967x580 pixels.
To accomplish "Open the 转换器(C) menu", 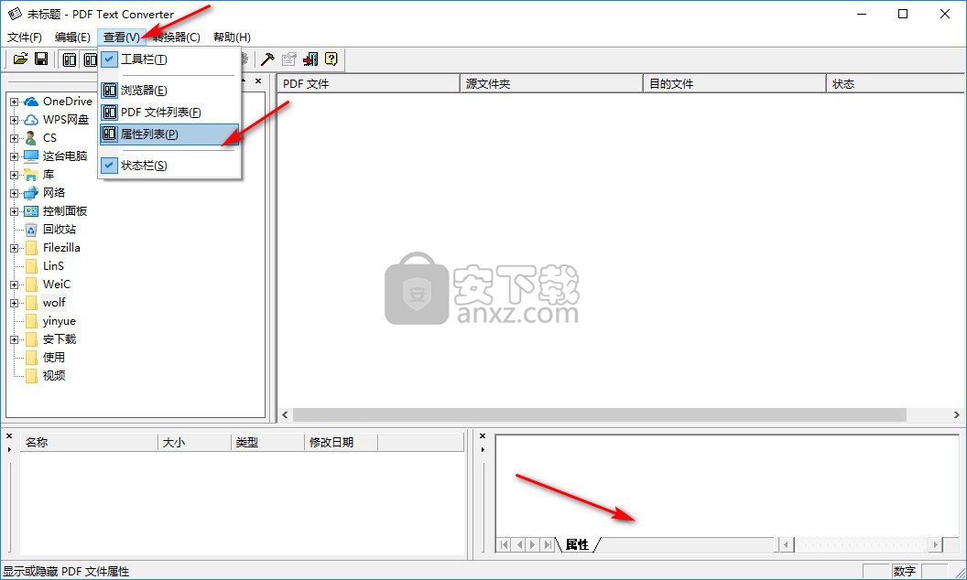I will tap(177, 37).
